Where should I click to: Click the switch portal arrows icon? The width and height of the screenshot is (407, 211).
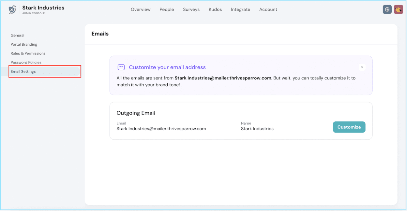pos(387,9)
